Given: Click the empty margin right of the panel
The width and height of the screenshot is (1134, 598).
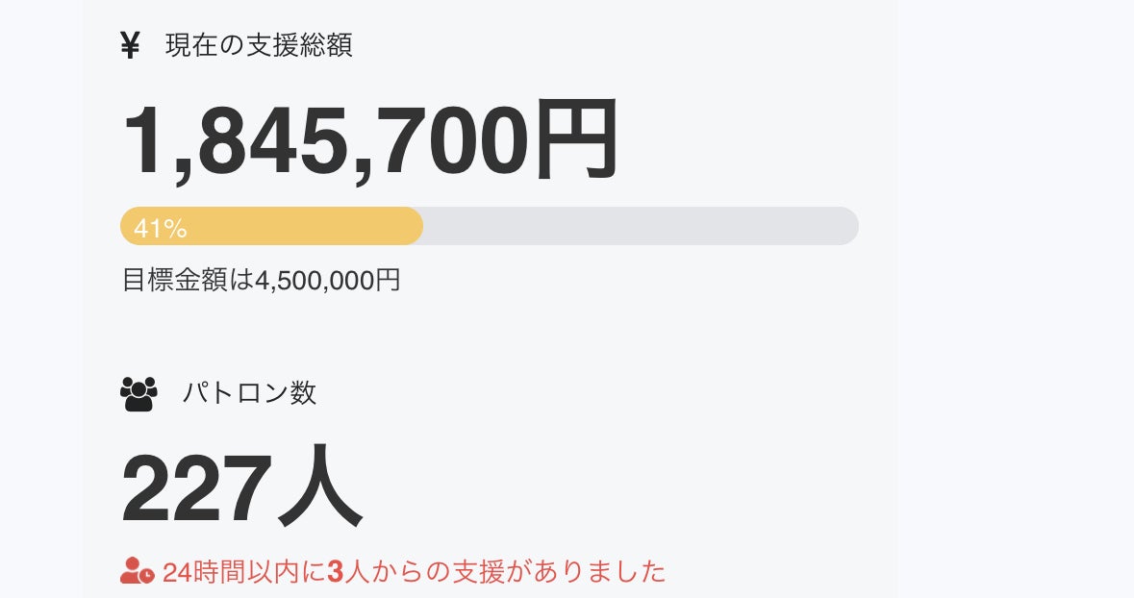Looking at the screenshot, I should [1015, 288].
